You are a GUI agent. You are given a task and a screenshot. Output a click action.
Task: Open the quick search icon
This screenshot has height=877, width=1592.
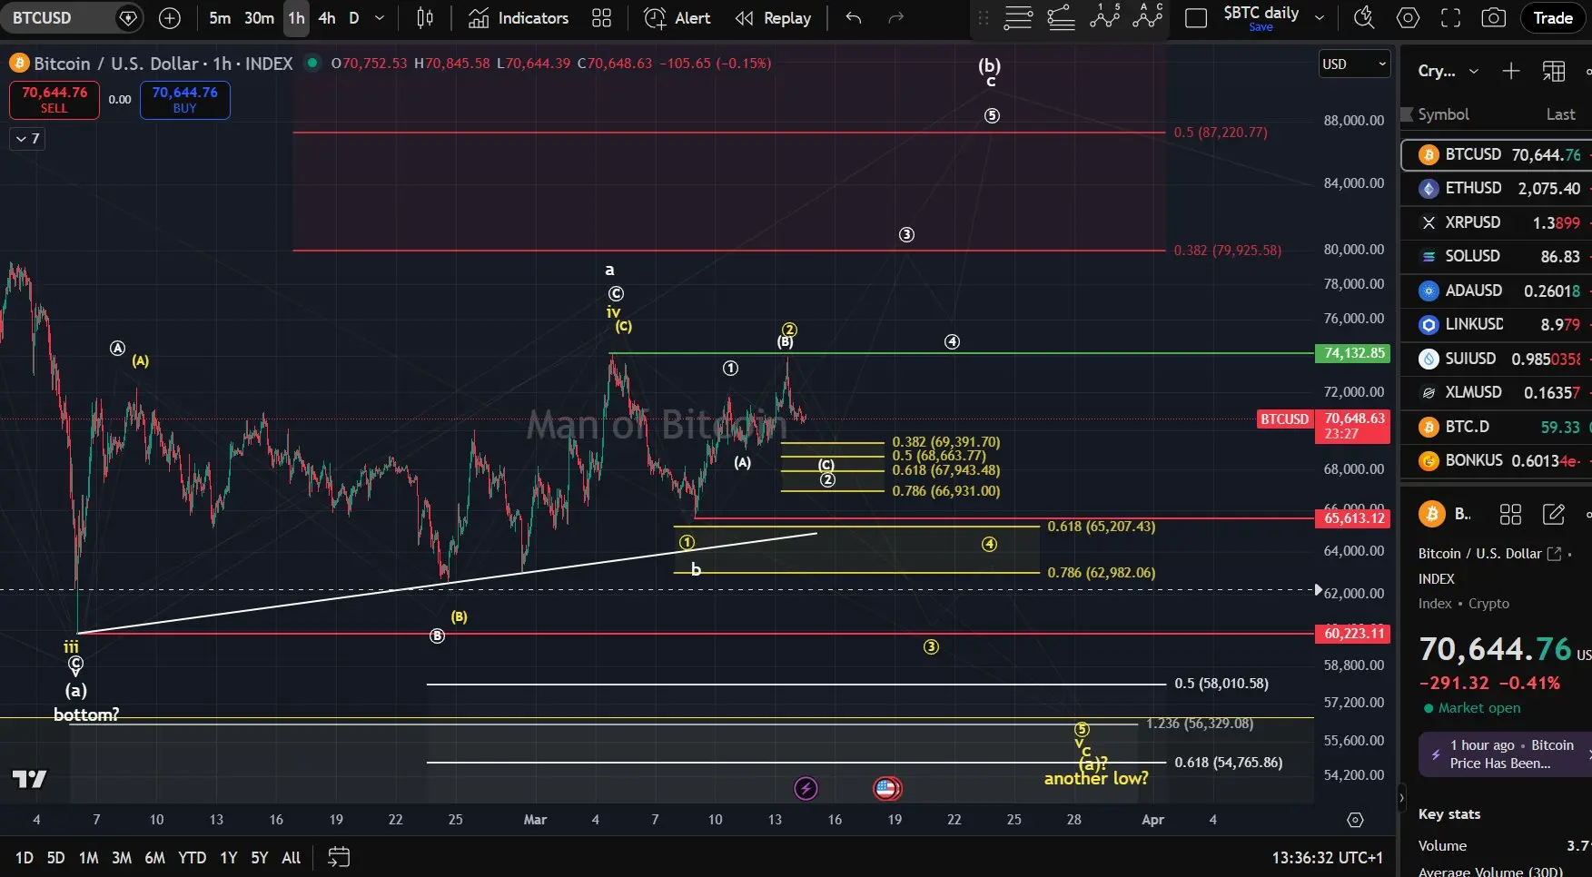click(1363, 18)
